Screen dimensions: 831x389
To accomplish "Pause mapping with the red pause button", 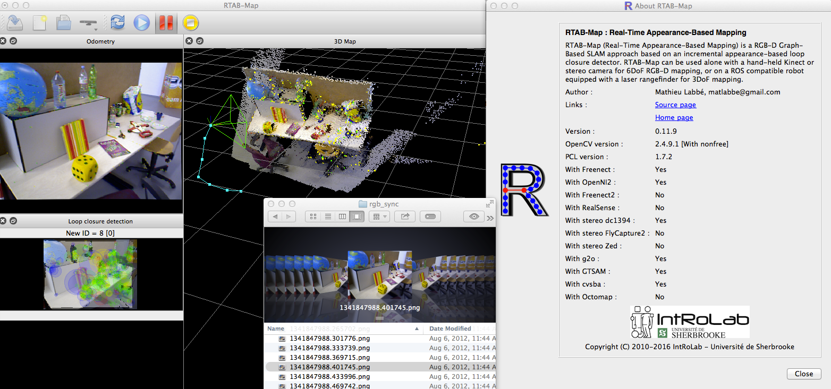I will pos(166,22).
